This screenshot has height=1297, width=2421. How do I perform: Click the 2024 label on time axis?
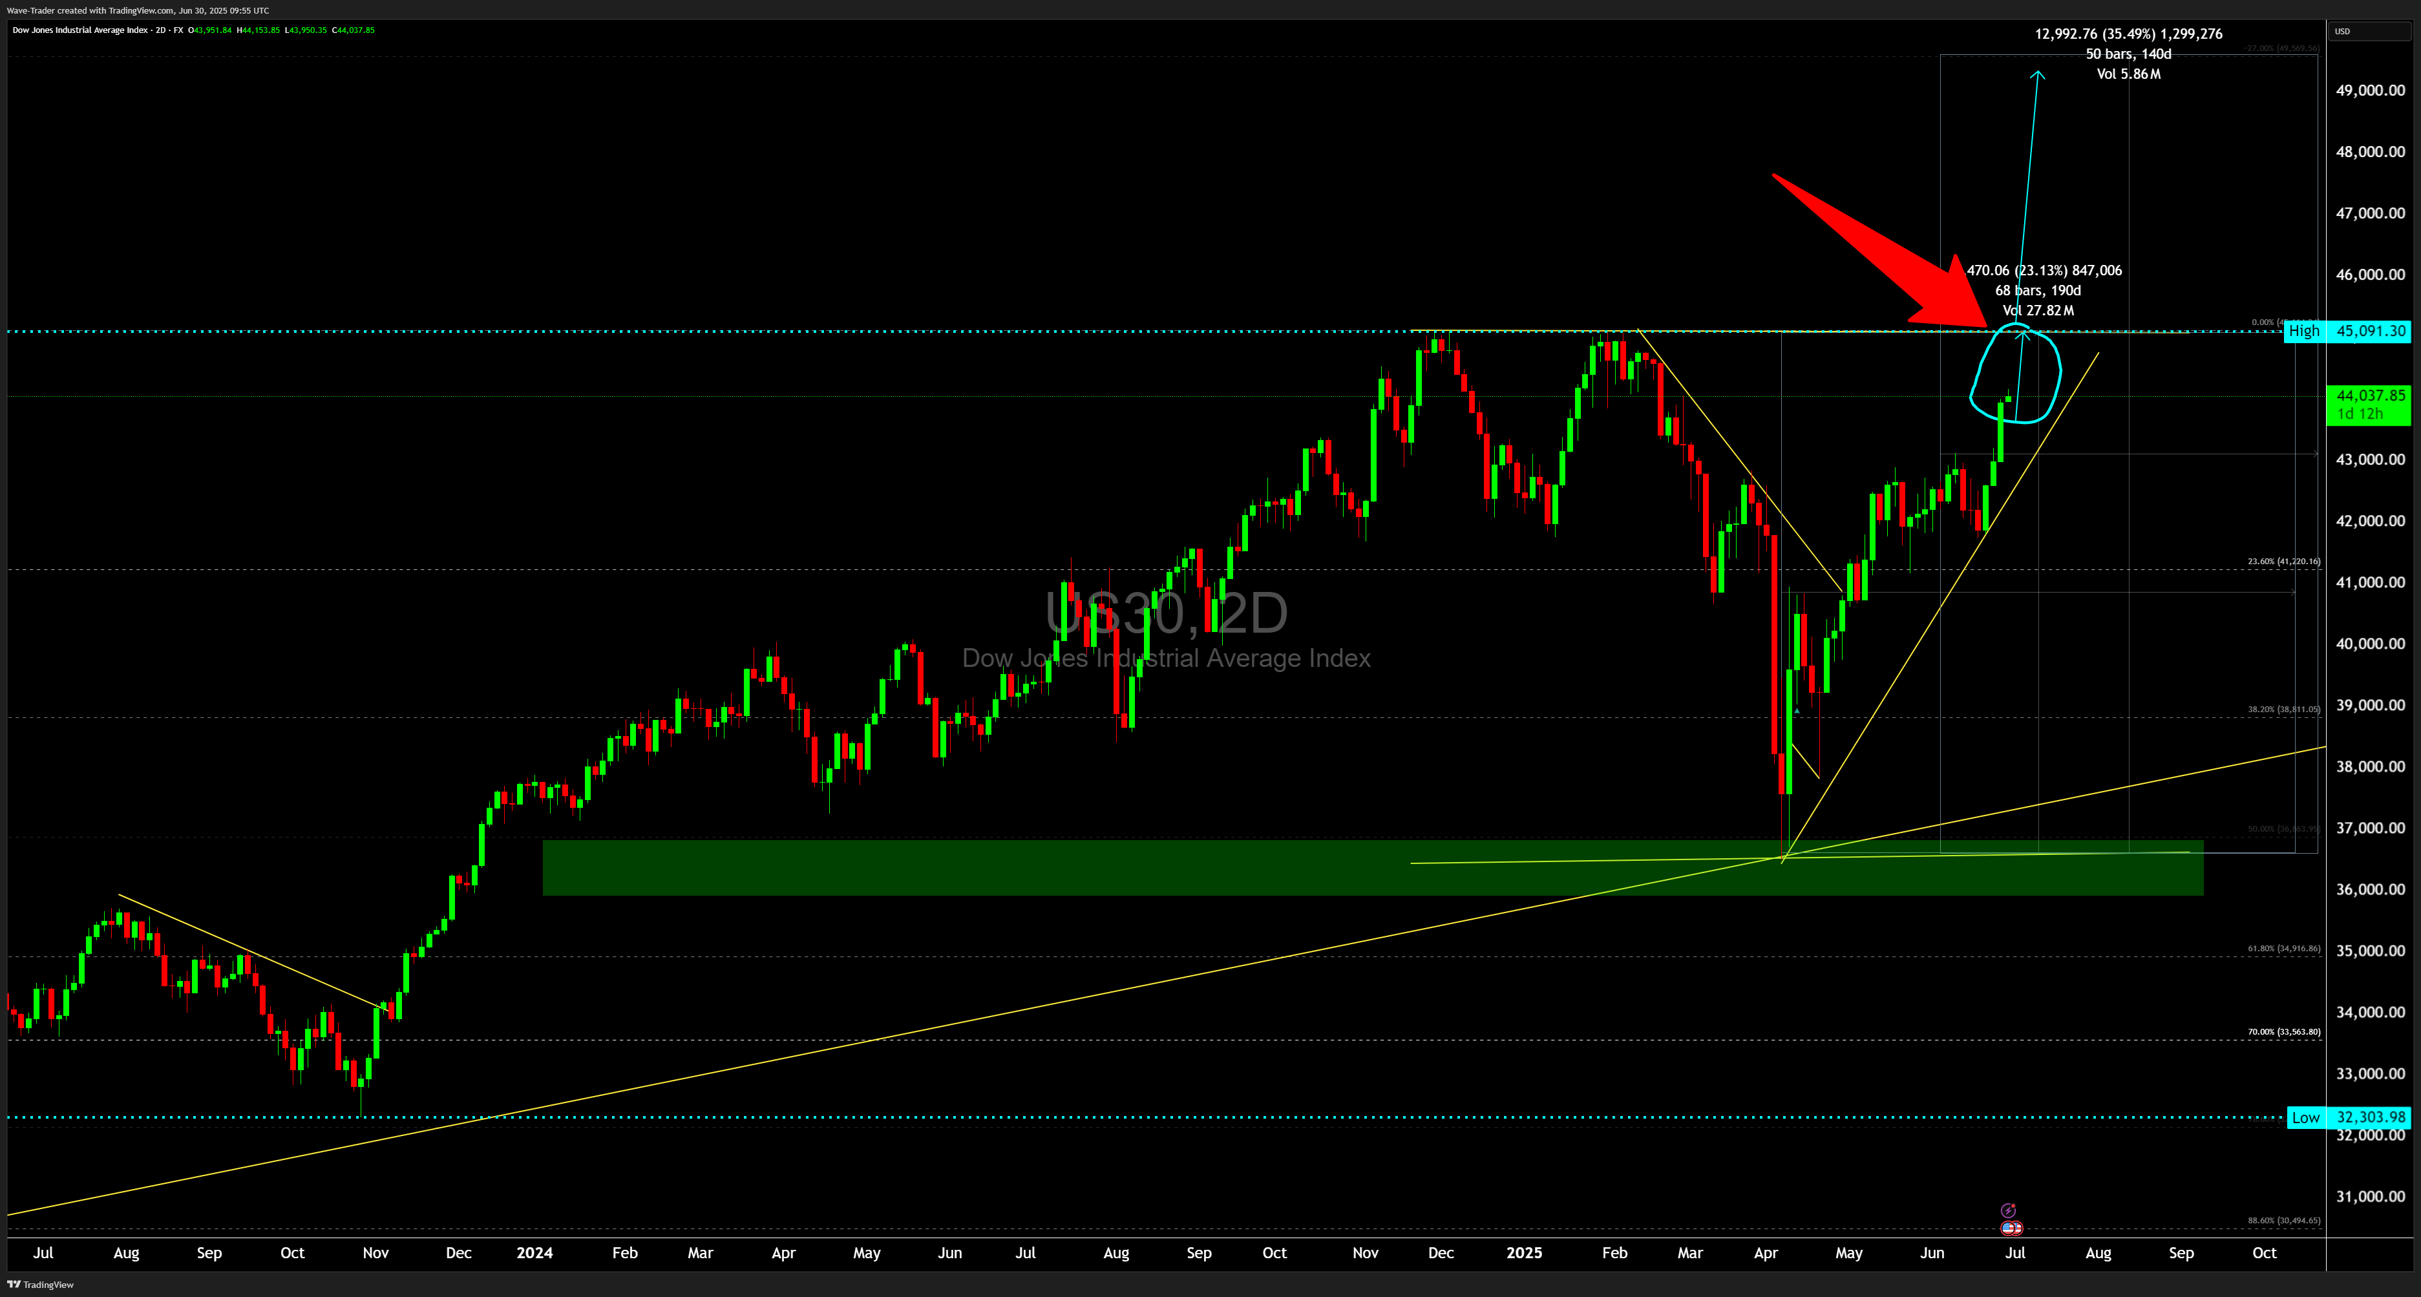(534, 1253)
